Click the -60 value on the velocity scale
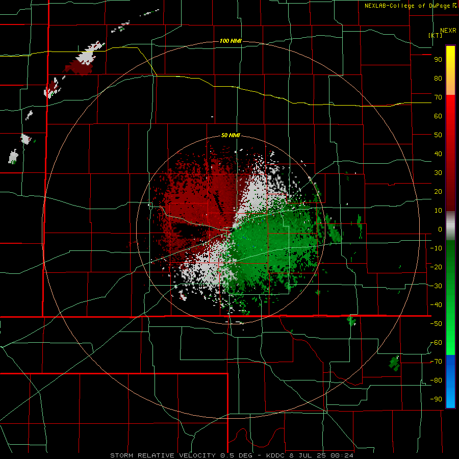 436,343
